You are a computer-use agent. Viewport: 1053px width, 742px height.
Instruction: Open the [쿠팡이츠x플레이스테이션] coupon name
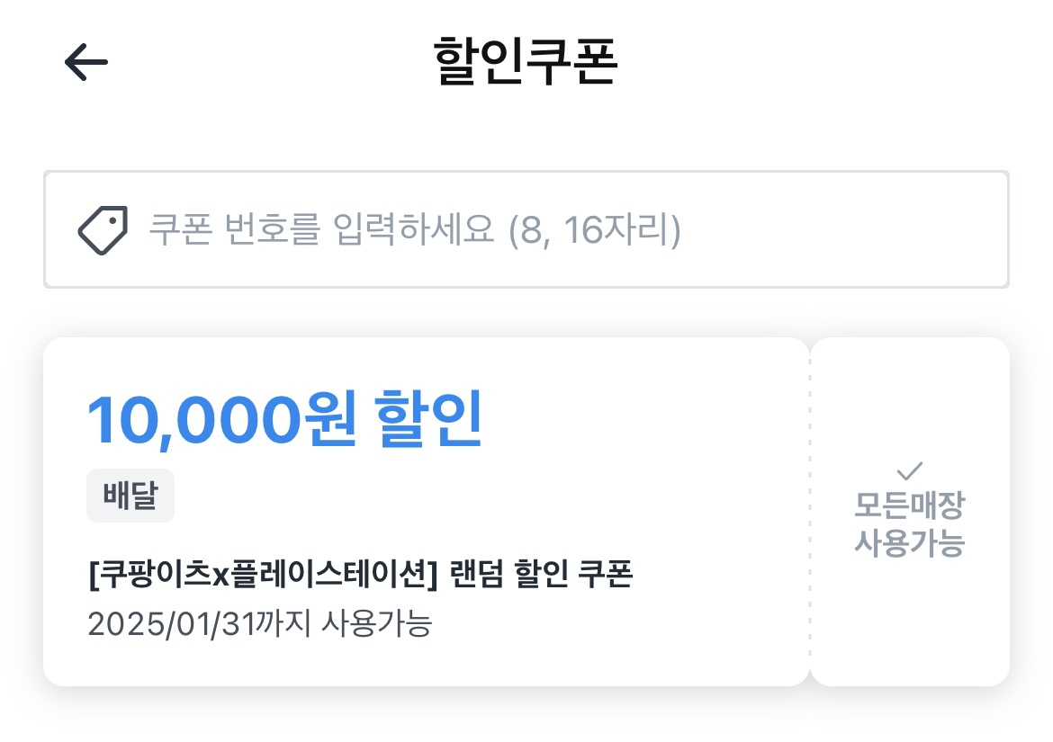[x=263, y=576]
